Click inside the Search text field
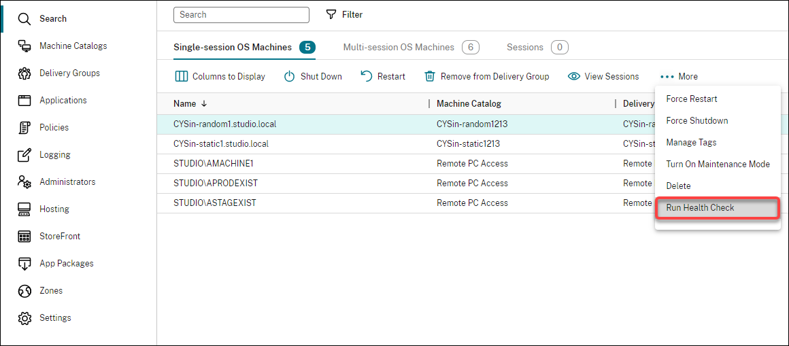 click(x=241, y=14)
